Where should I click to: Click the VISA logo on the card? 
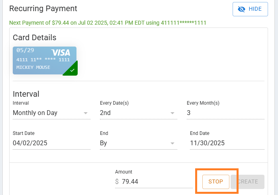[x=61, y=53]
